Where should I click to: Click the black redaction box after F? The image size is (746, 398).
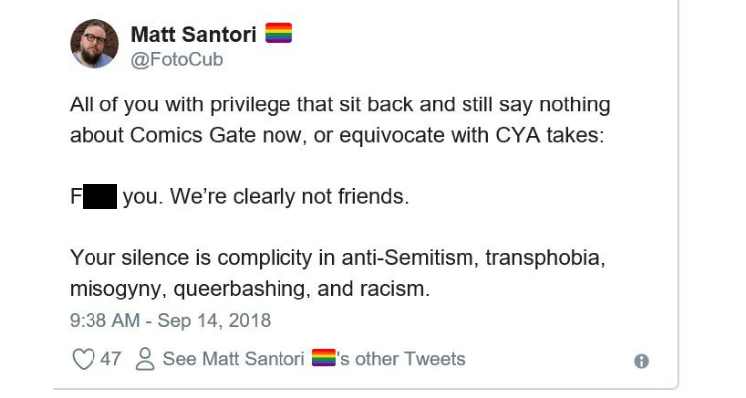click(x=99, y=196)
